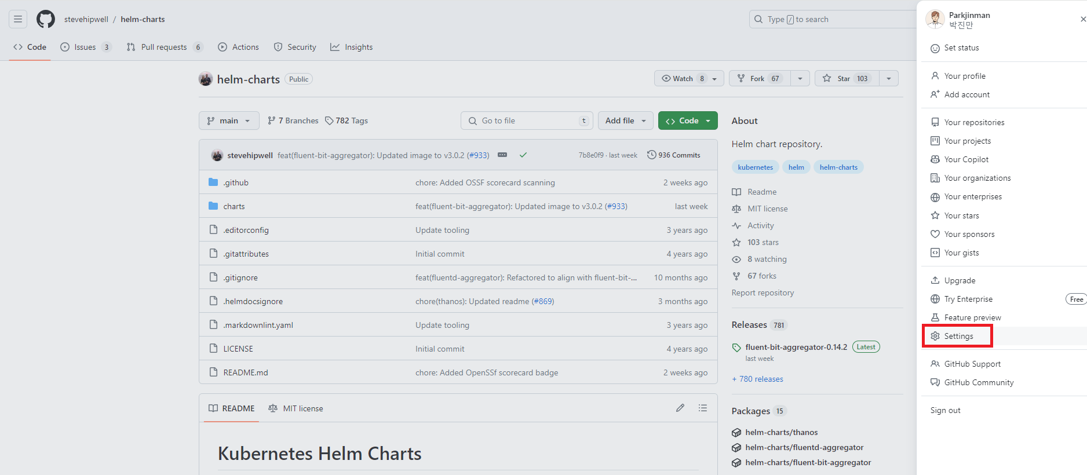Open Your organizations
Image resolution: width=1087 pixels, height=475 pixels.
[x=971, y=178]
